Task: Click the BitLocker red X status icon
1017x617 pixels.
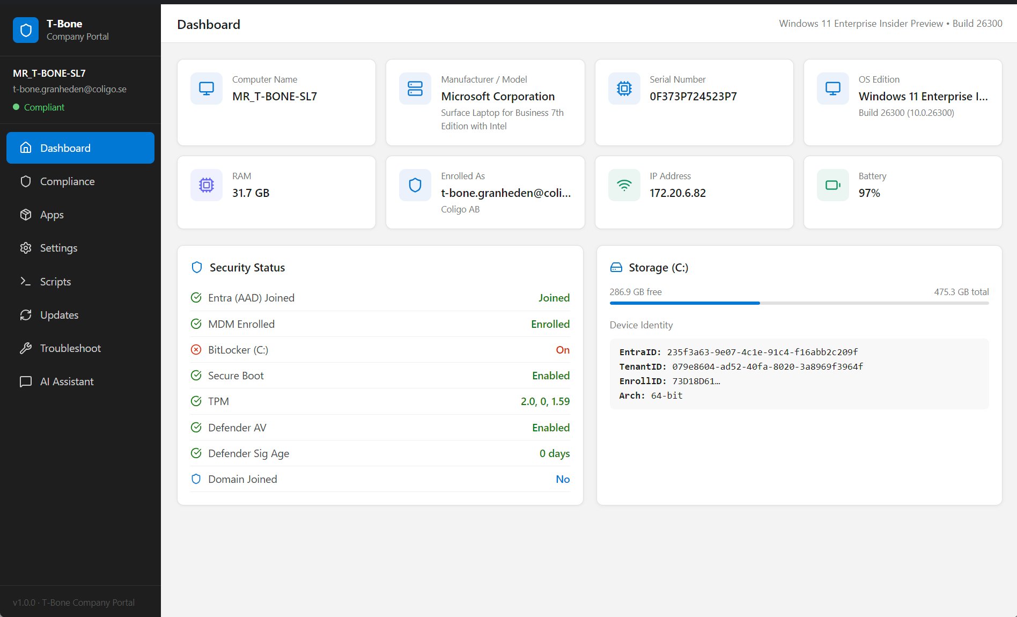Action: tap(196, 350)
